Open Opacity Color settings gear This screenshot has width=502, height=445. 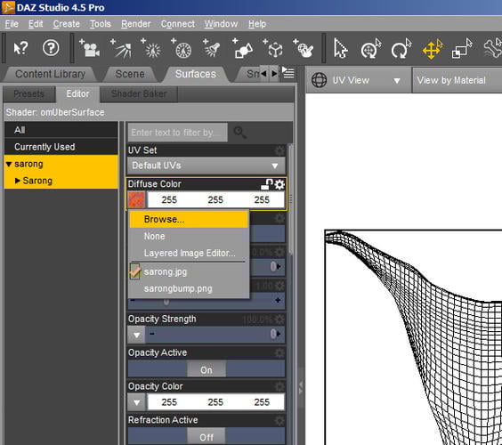(279, 387)
